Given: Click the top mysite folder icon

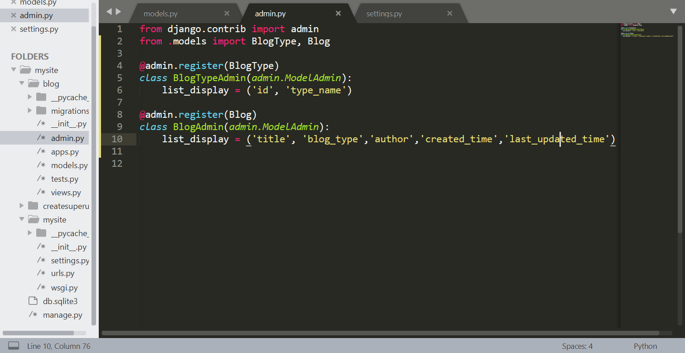Looking at the screenshot, I should 25,70.
